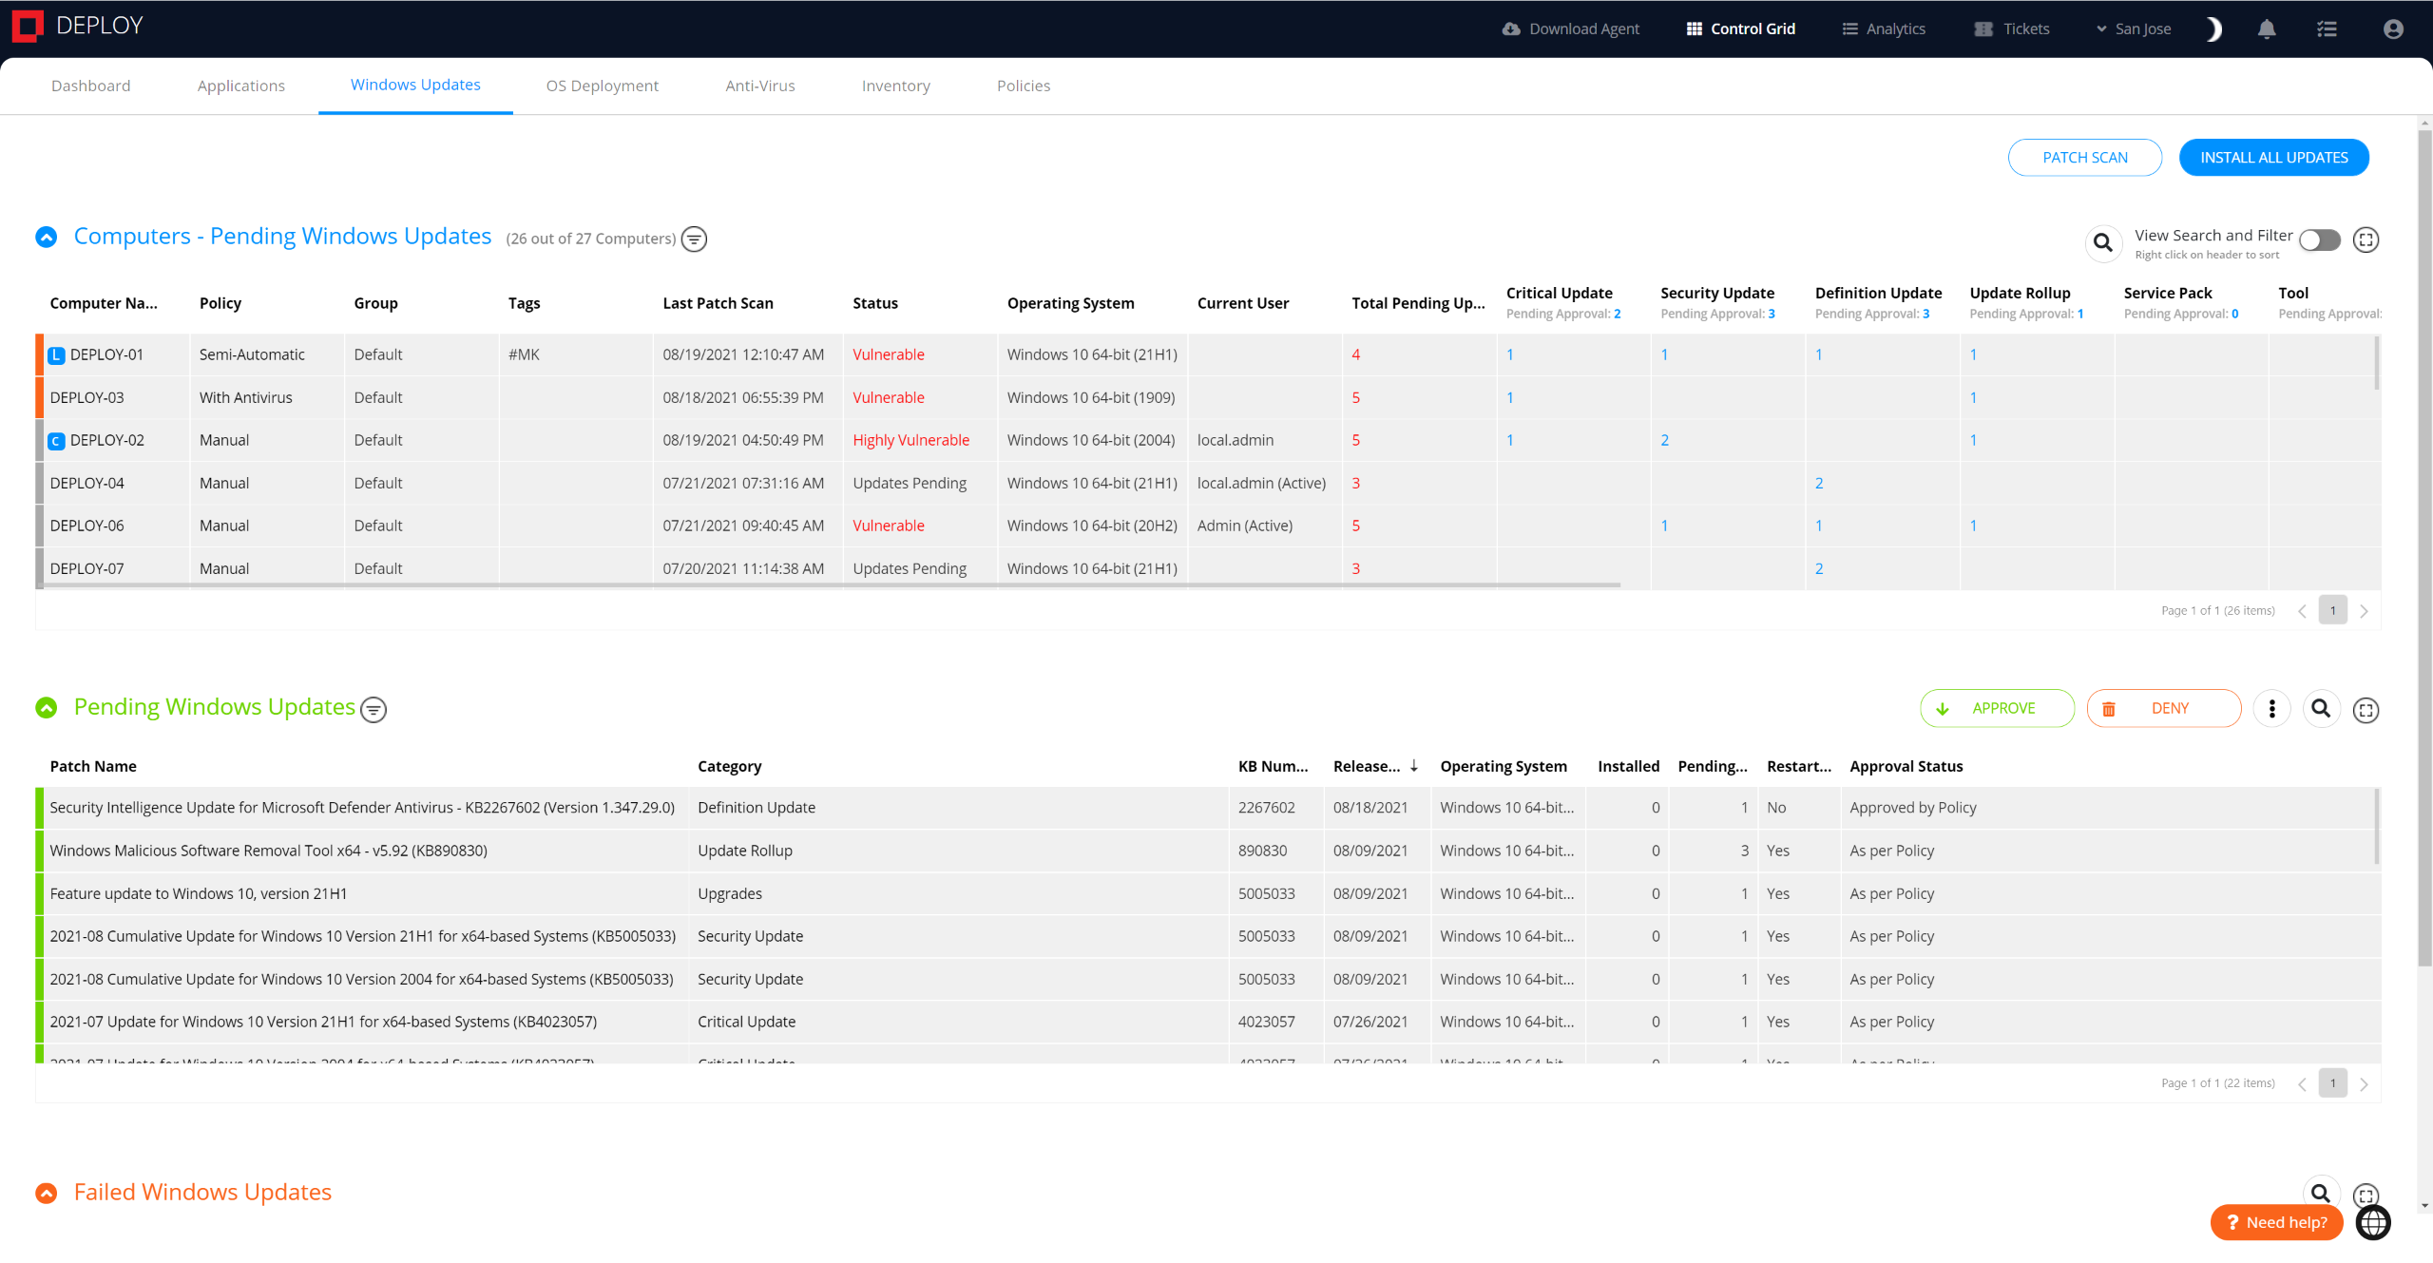Open the three-dot menu in Pending Windows Updates
The width and height of the screenshot is (2433, 1263).
click(2272, 708)
